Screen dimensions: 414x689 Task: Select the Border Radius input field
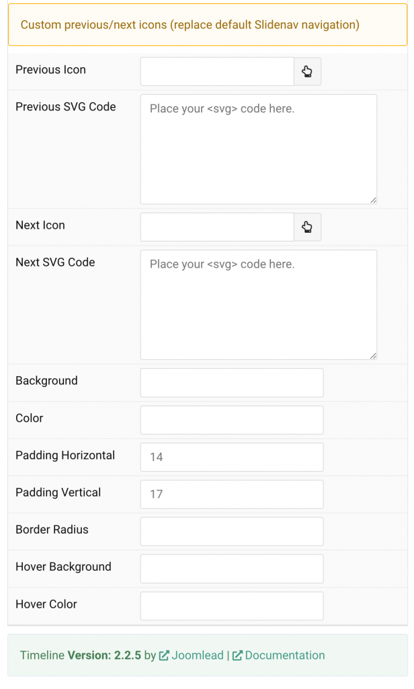231,531
